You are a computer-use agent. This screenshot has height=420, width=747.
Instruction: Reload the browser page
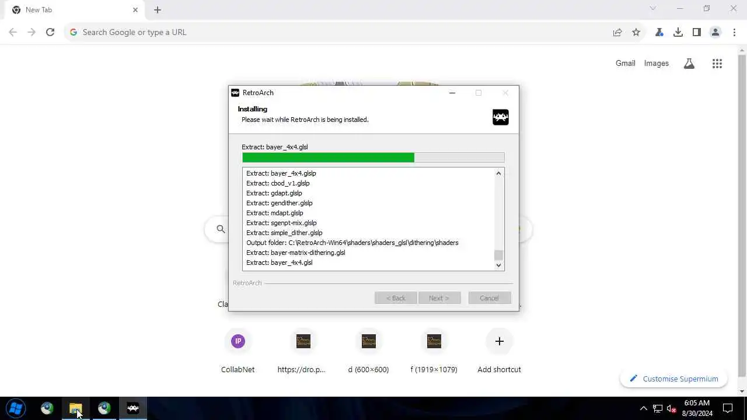point(50,32)
